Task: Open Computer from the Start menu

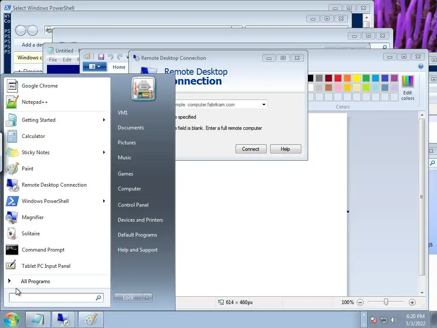Action: point(129,189)
